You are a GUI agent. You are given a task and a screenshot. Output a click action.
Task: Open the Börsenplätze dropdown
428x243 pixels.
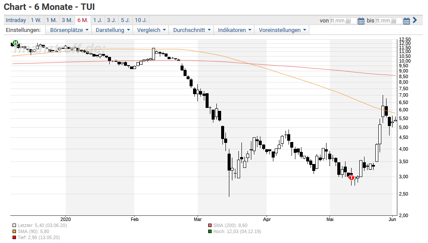click(69, 30)
